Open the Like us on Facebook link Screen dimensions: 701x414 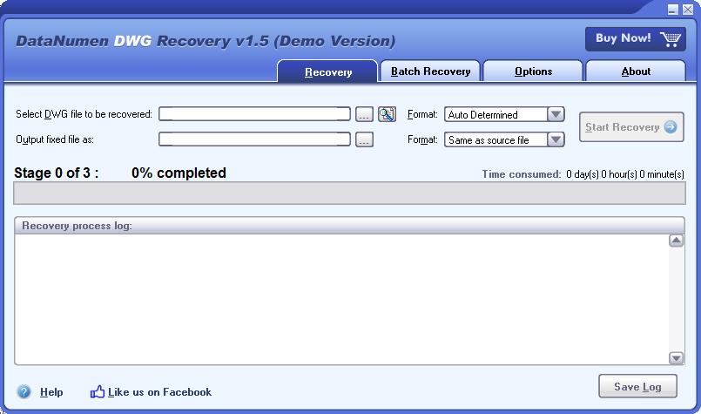coord(159,392)
